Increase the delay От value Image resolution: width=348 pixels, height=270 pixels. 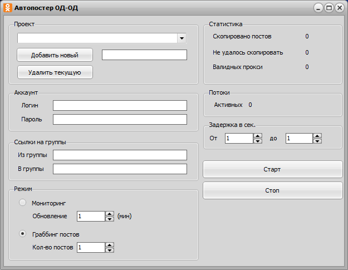[257, 136]
